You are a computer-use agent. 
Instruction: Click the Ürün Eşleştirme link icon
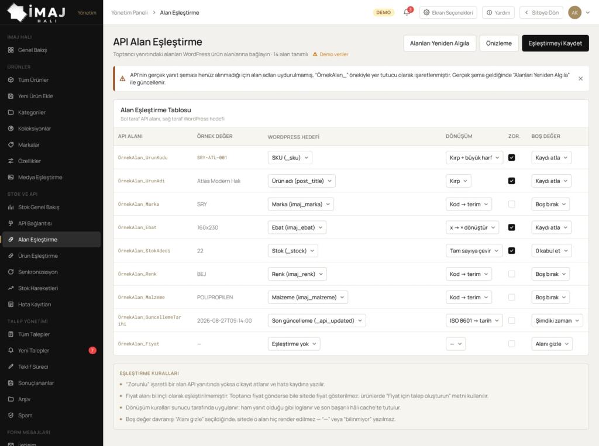click(11, 256)
